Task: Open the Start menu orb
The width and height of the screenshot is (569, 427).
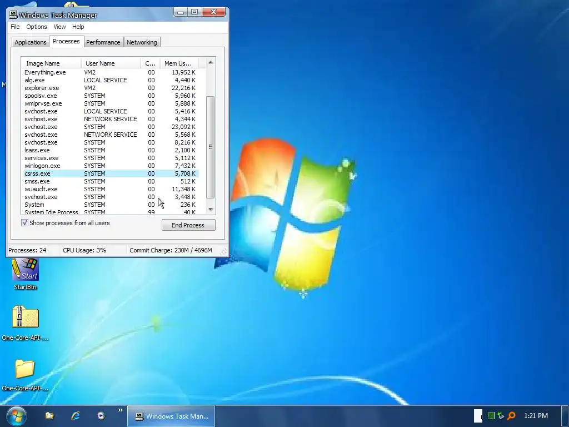Action: [16, 416]
